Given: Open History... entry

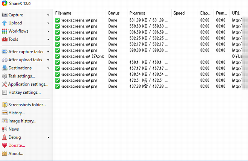Looking at the screenshot, I should [x=17, y=113].
